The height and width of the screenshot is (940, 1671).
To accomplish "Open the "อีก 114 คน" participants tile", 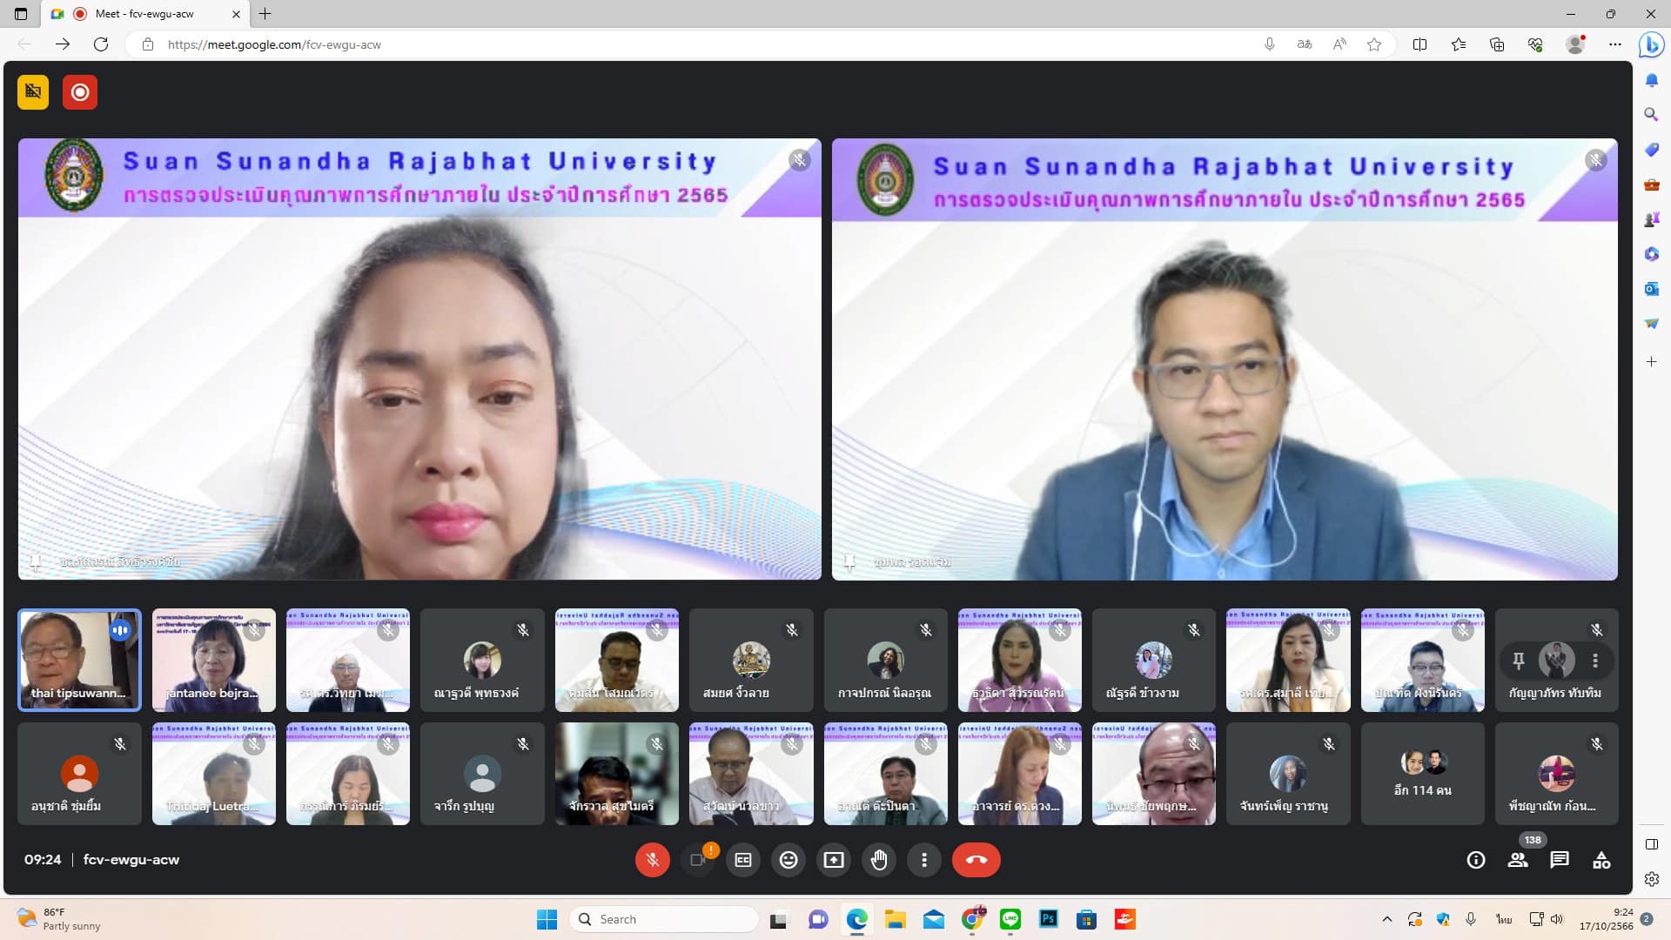I will [1422, 774].
